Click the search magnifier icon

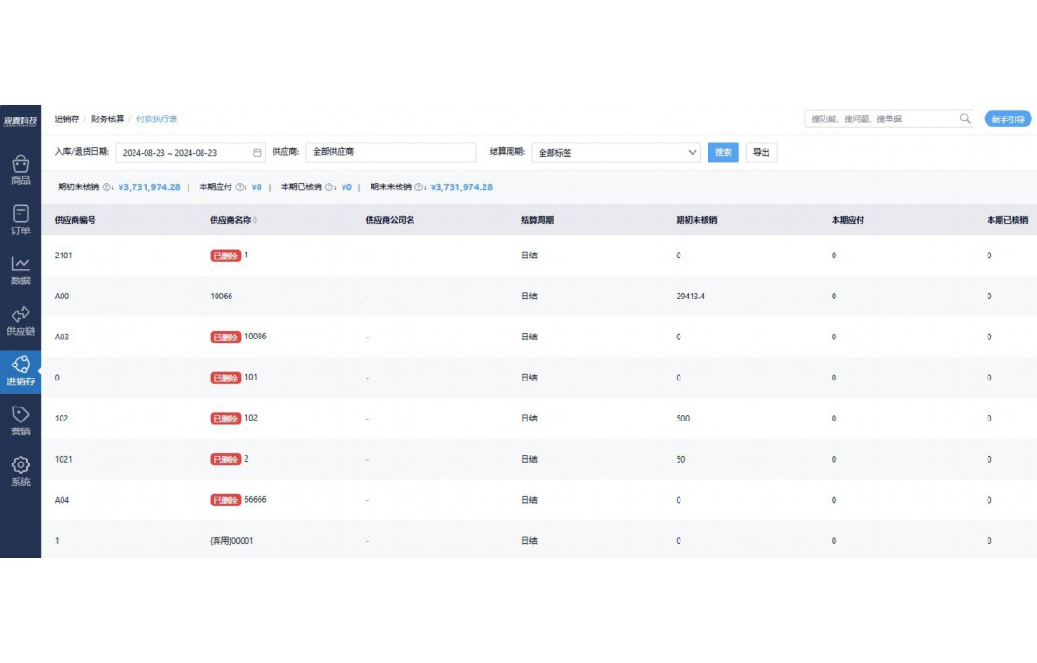coord(965,118)
